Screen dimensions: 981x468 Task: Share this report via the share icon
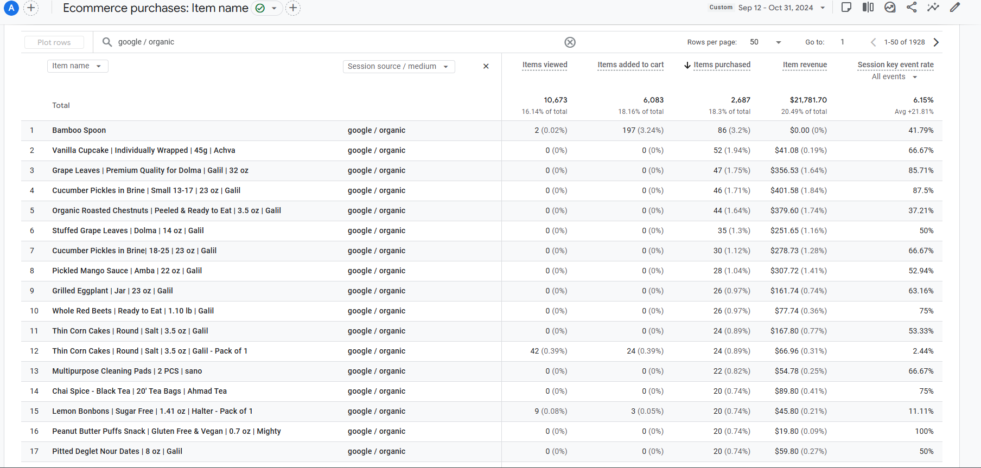912,7
